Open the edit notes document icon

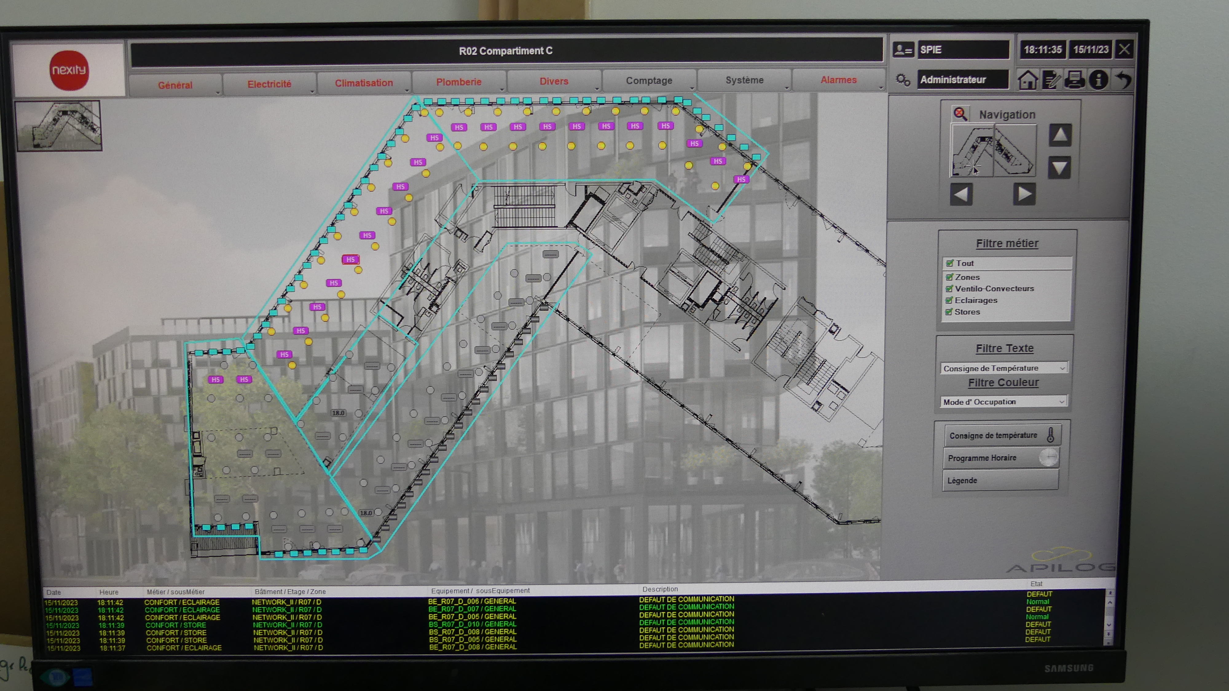pyautogui.click(x=1051, y=80)
